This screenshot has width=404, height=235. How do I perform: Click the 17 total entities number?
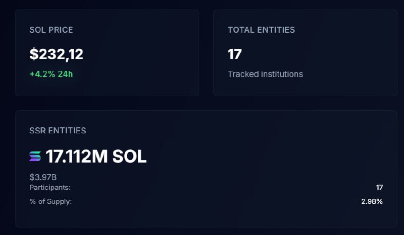235,54
